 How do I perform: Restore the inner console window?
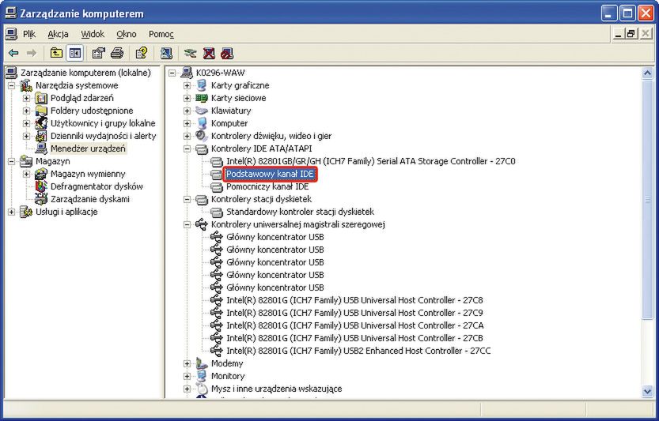click(631, 34)
